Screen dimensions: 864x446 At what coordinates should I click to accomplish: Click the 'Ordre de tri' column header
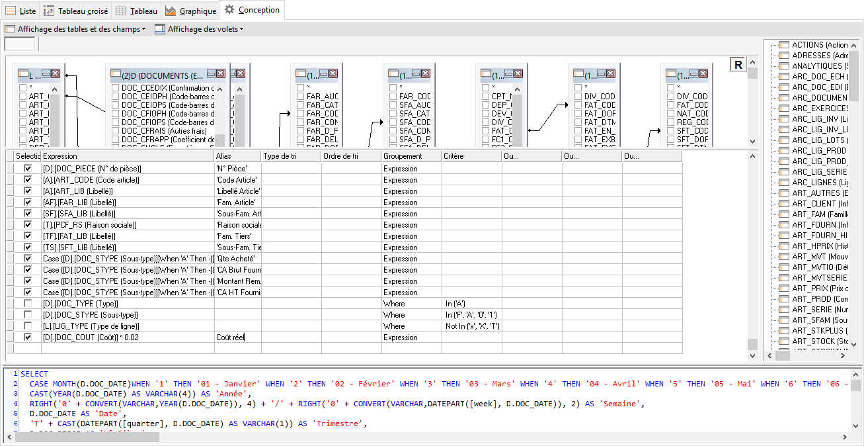coord(352,156)
